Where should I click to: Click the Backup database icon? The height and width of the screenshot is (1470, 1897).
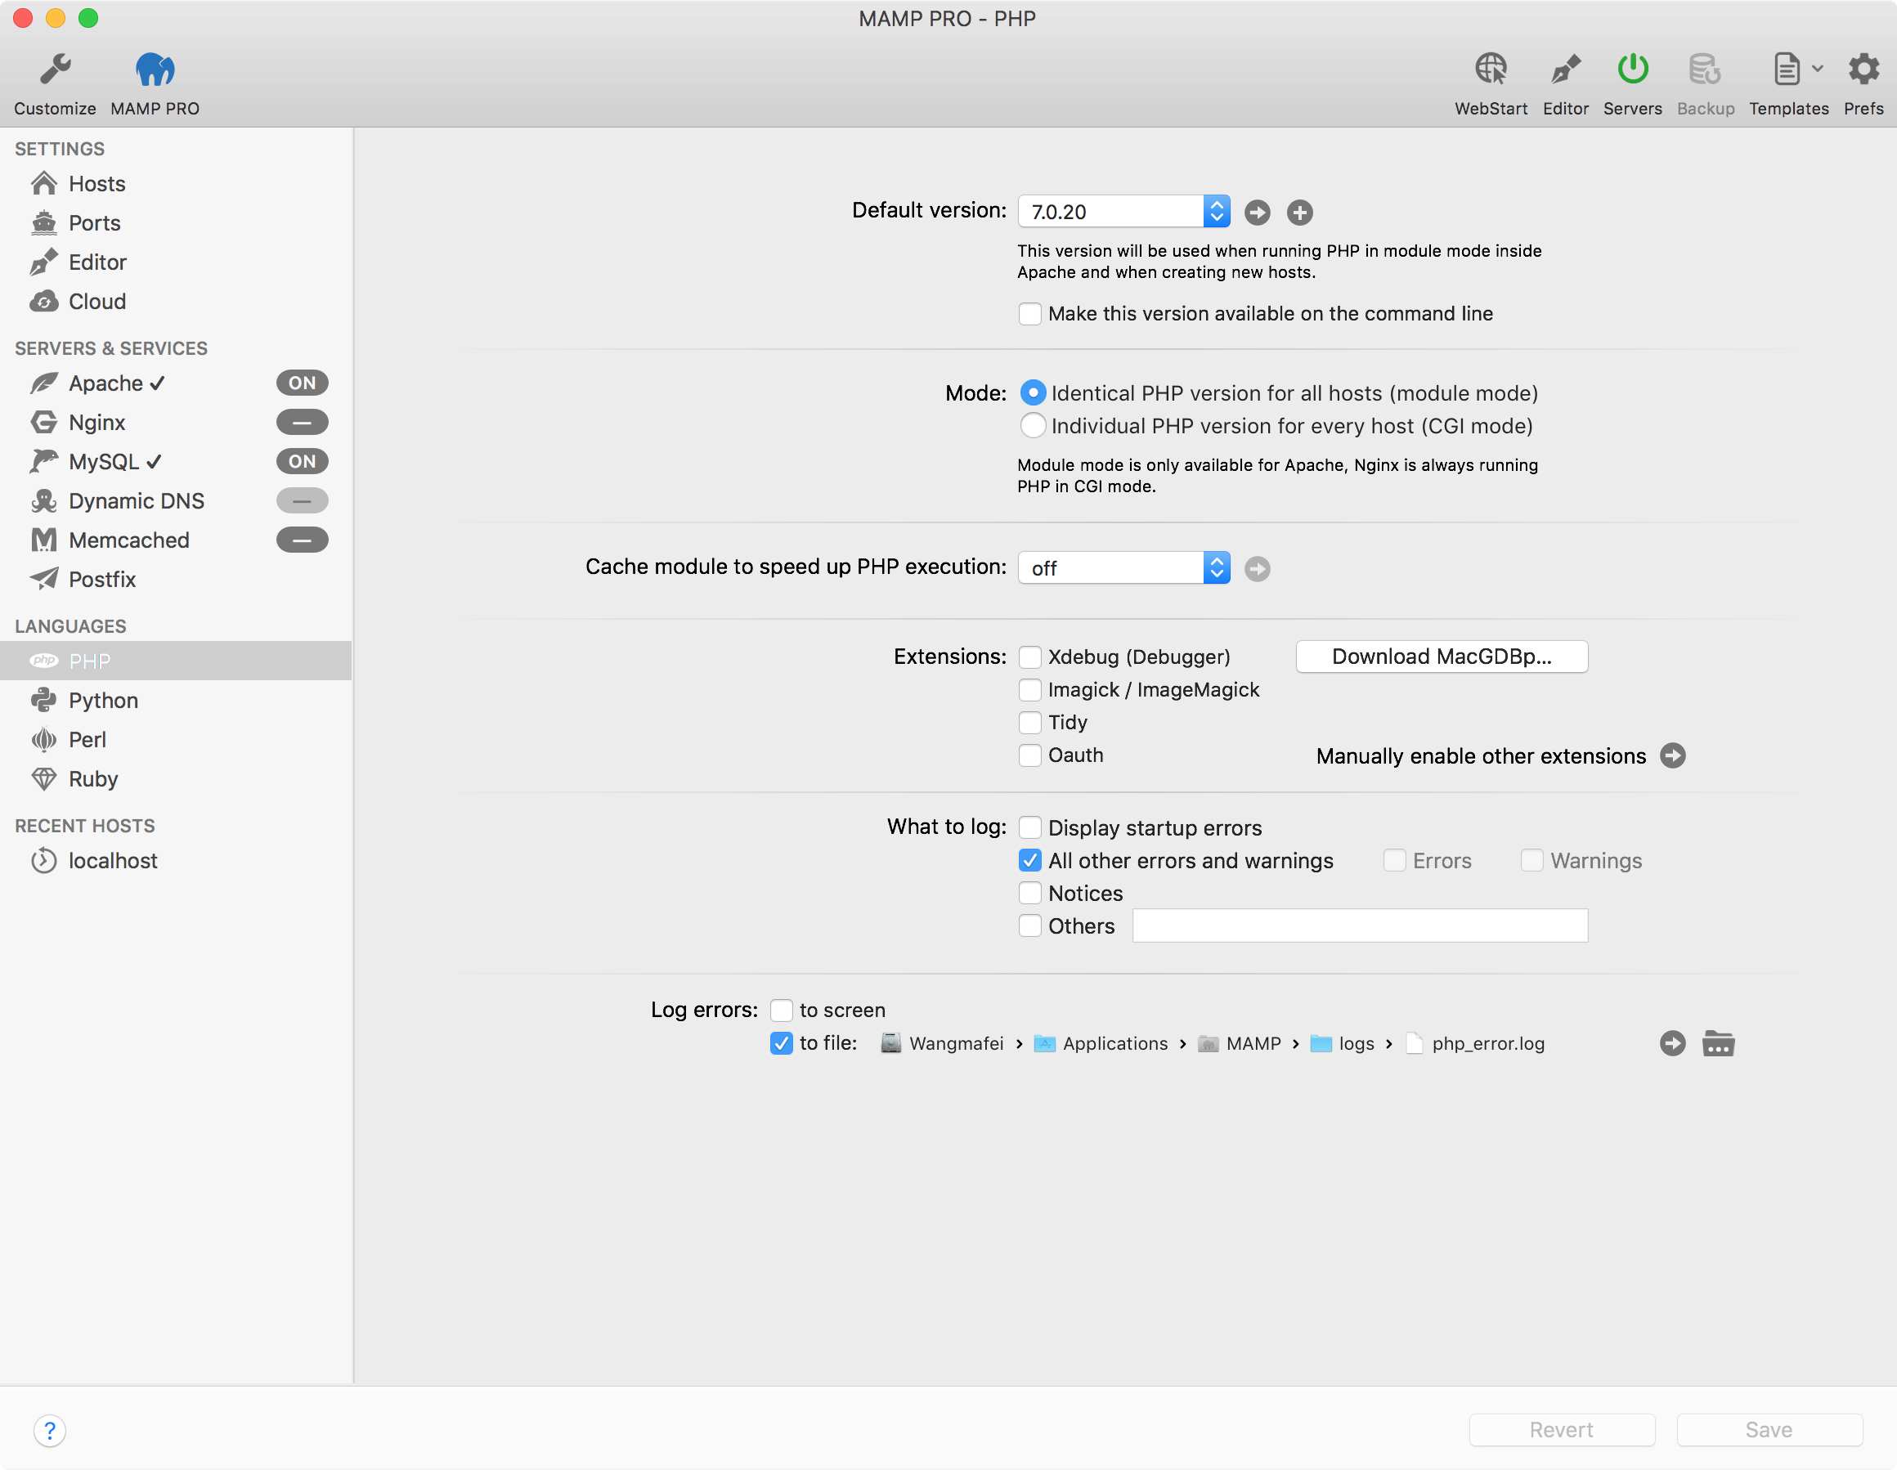[1704, 69]
